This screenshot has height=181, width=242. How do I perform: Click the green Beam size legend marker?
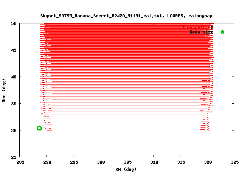pyautogui.click(x=222, y=32)
